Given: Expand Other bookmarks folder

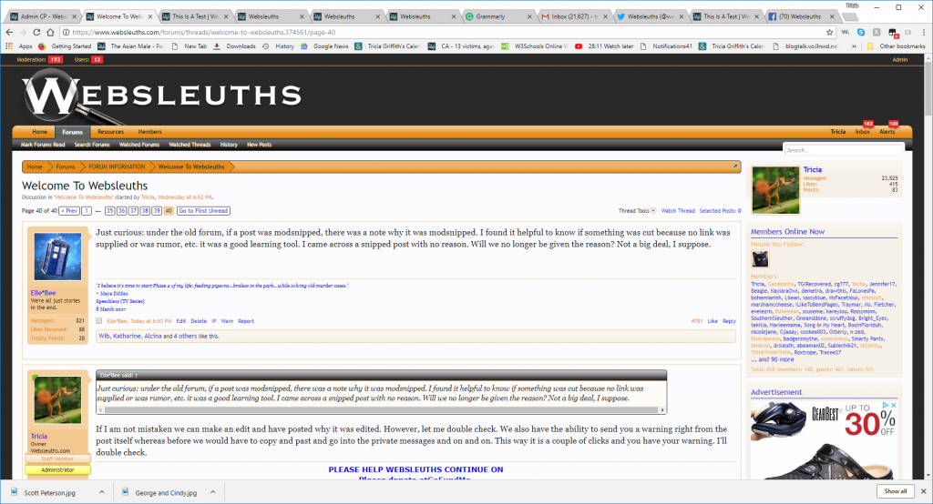Looking at the screenshot, I should 896,45.
